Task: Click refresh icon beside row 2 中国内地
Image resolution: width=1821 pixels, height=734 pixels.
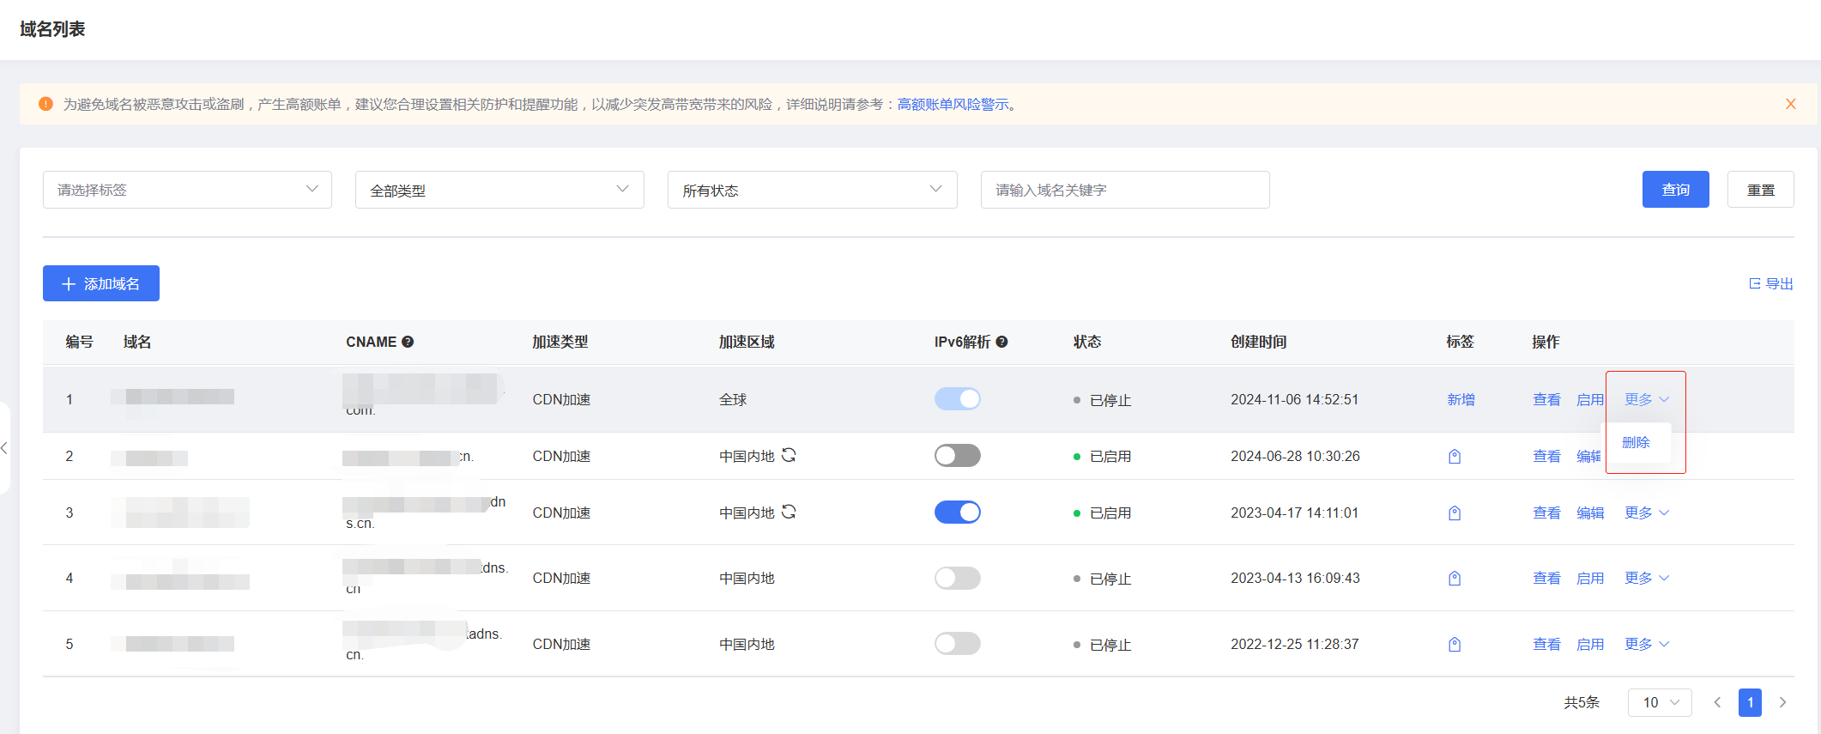Action: tap(789, 455)
